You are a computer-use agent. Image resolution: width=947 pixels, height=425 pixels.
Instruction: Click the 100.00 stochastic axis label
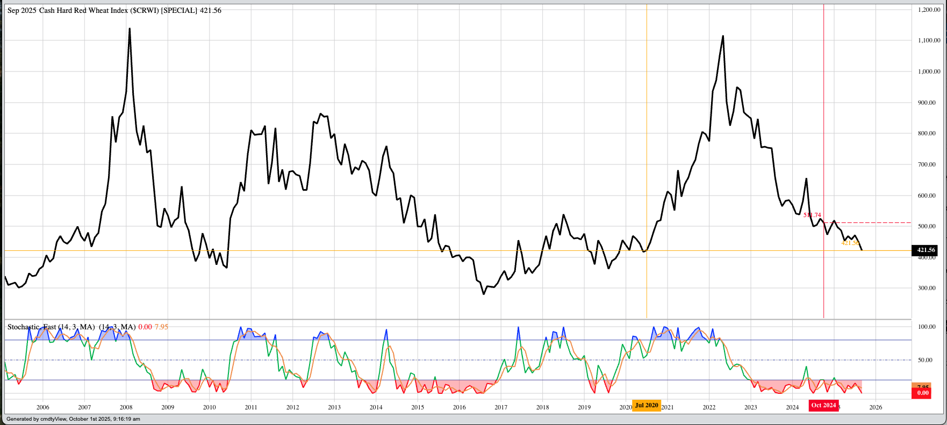pos(927,327)
